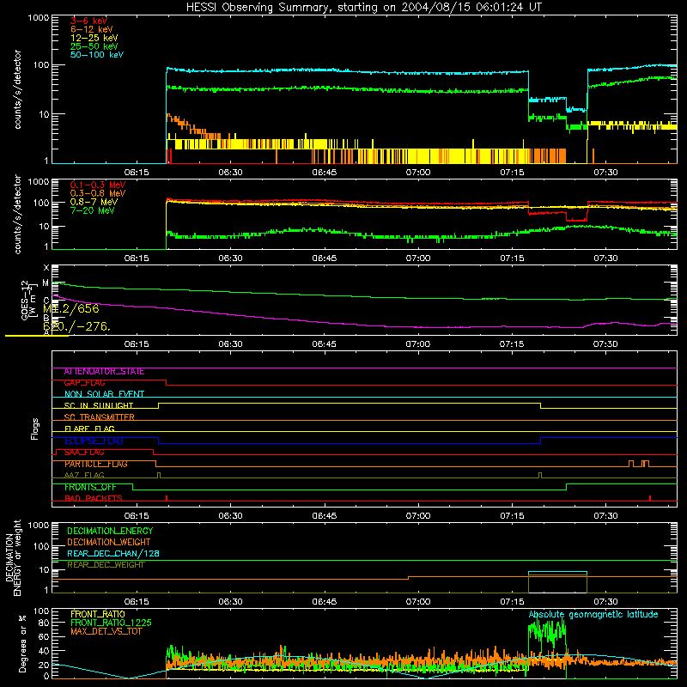Viewport: 687px width, 687px height.
Task: Click the GOES-12 axis label
Action: click(x=27, y=300)
